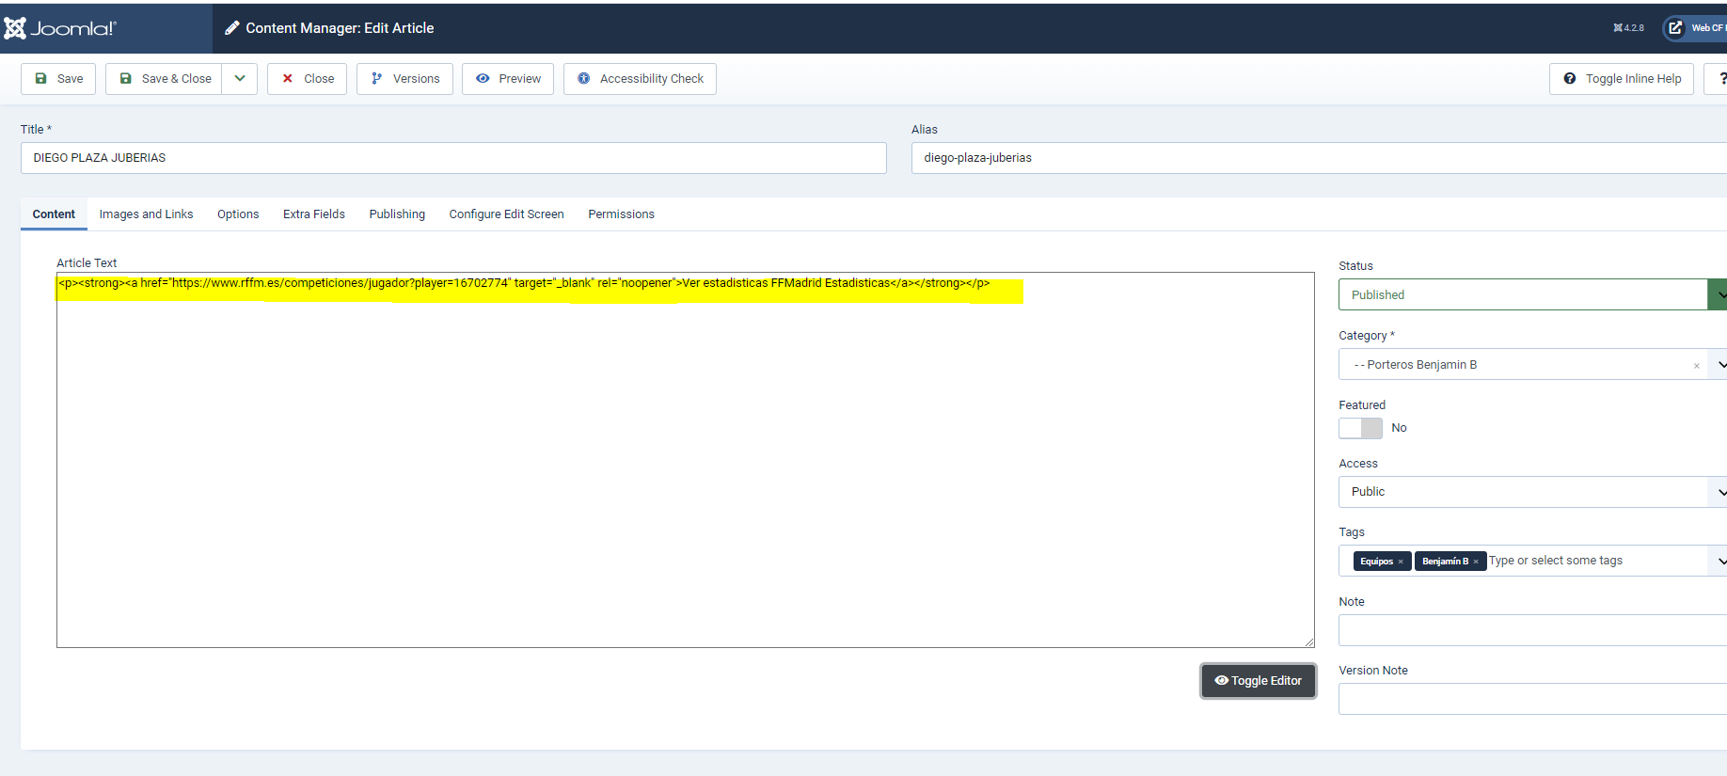Click the Joomla version 4.2.8 indicator
Viewport: 1727px width, 776px height.
1628,28
